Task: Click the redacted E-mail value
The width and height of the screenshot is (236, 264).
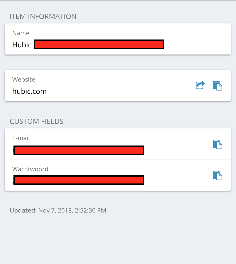Action: click(x=79, y=150)
